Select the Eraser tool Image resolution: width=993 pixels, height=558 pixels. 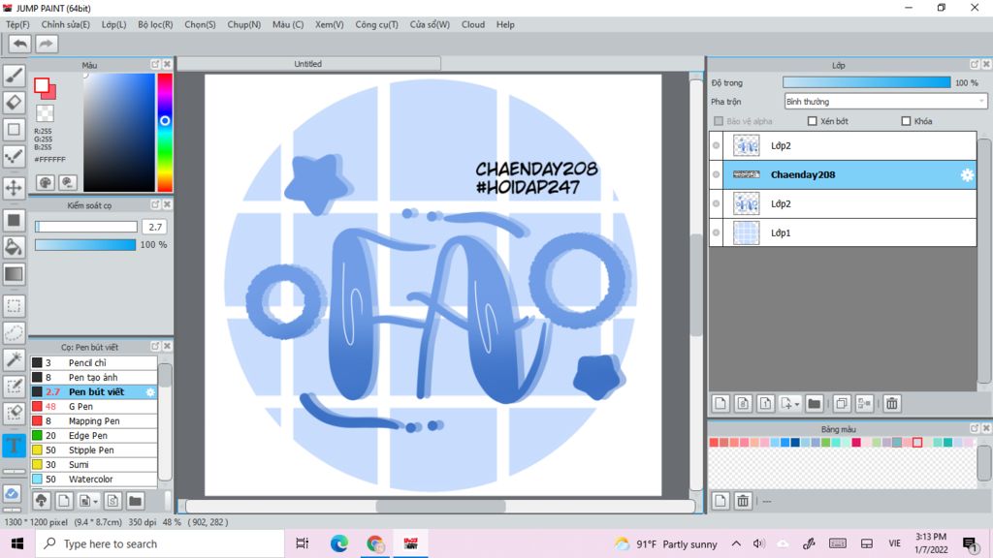click(14, 102)
